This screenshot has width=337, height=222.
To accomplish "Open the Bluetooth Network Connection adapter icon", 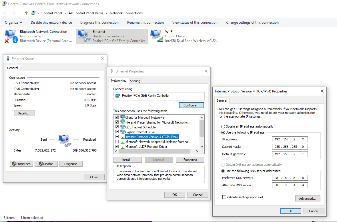I will click(x=11, y=36).
